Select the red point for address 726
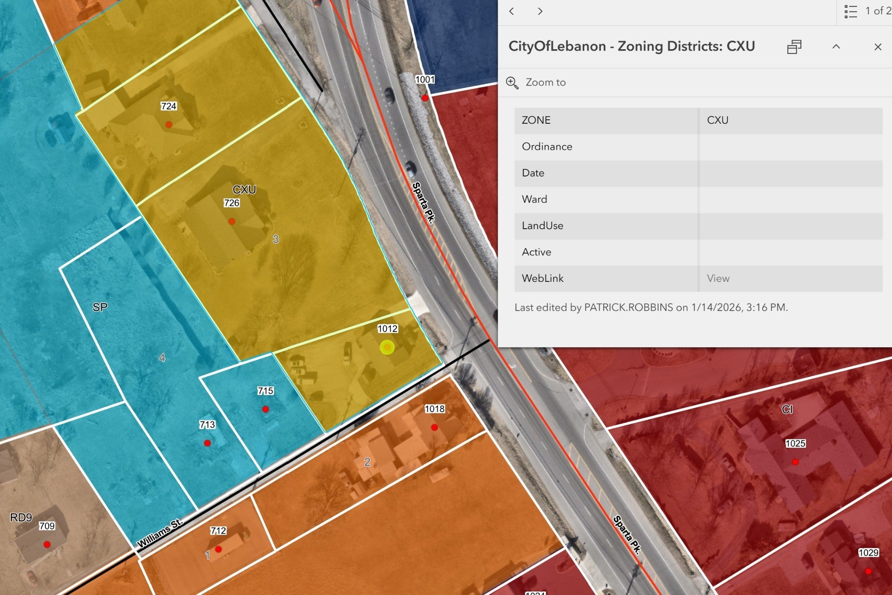The height and width of the screenshot is (595, 892). click(x=232, y=221)
